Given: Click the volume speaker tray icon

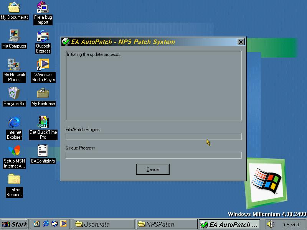Looking at the screenshot, I should point(270,224).
